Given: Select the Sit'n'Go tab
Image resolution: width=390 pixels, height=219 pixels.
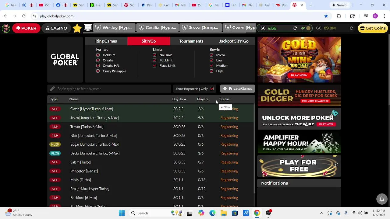Looking at the screenshot, I should click(149, 41).
